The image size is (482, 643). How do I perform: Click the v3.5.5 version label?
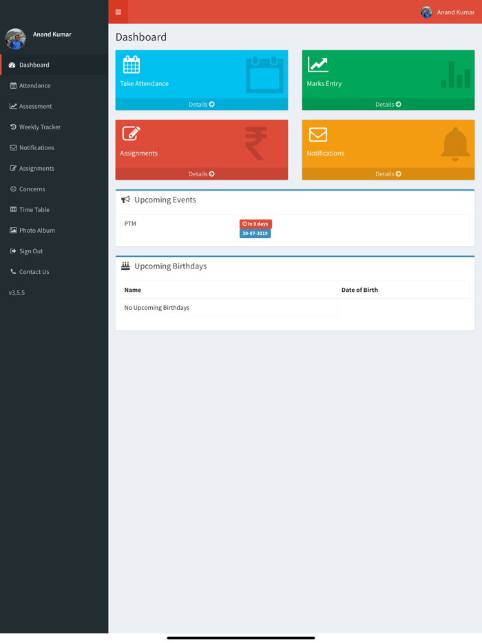pos(17,293)
